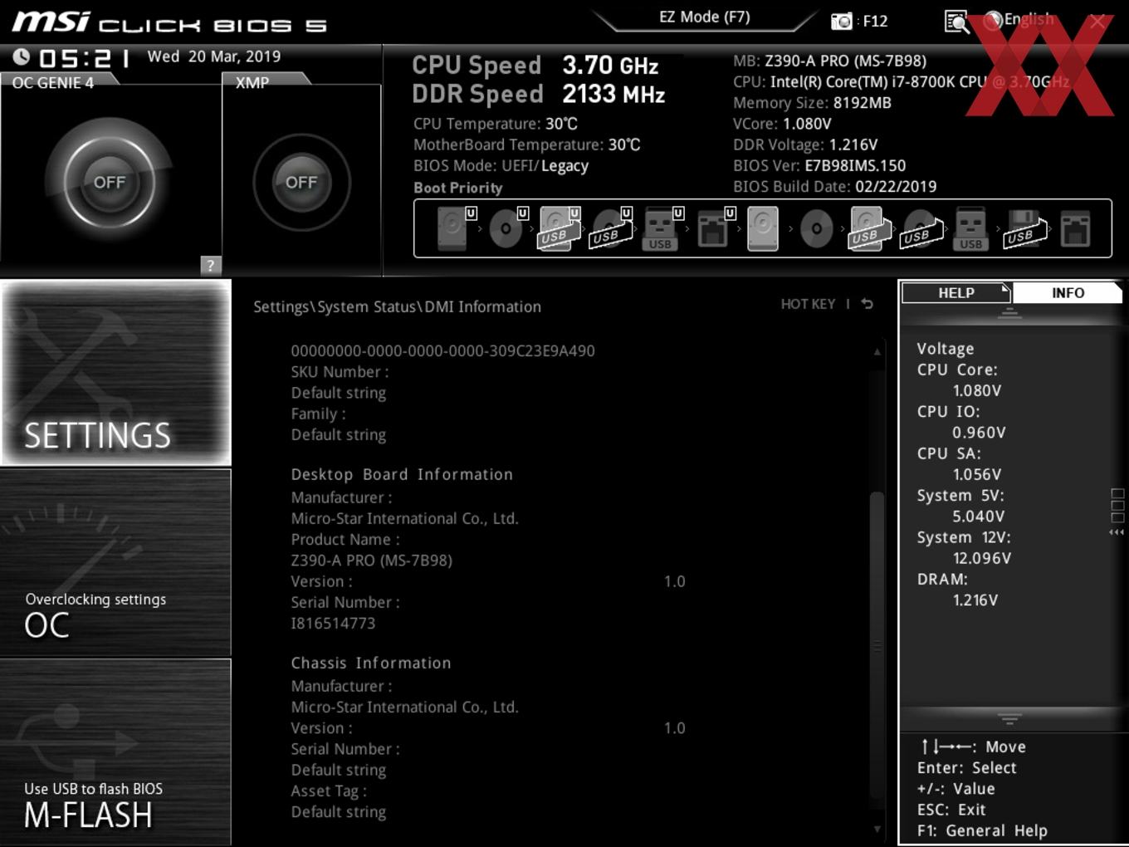The image size is (1129, 847).
Task: Select the OC GENIE 4 tab label
Action: coord(53,82)
